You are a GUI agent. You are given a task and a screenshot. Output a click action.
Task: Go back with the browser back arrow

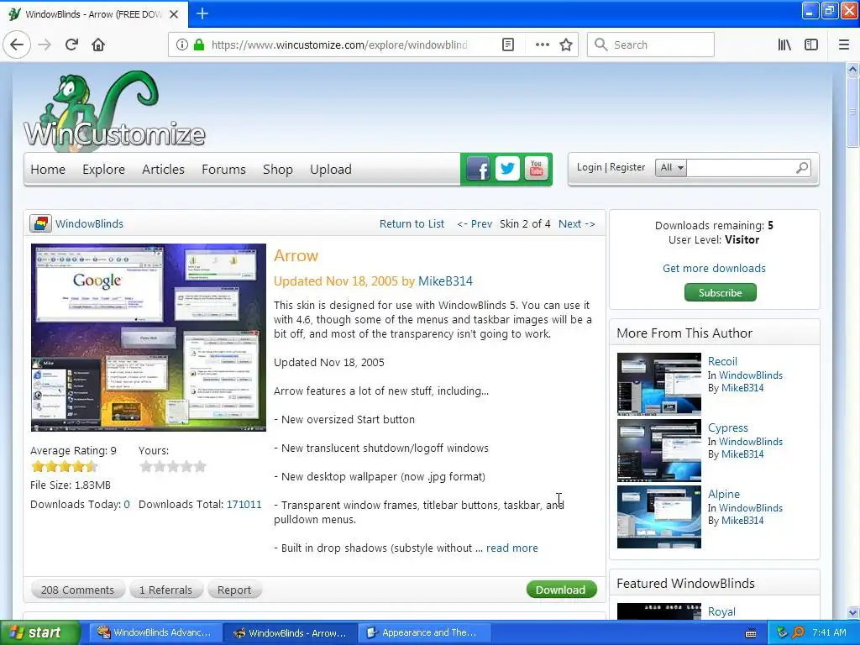coord(17,45)
